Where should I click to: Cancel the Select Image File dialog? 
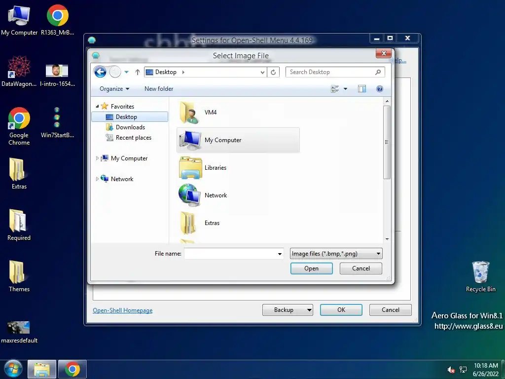click(361, 268)
